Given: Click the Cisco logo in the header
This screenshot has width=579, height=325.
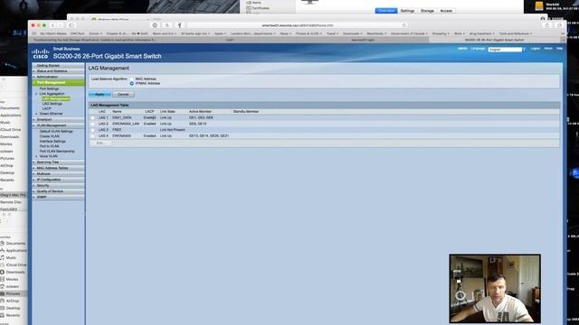Looking at the screenshot, I should click(40, 54).
